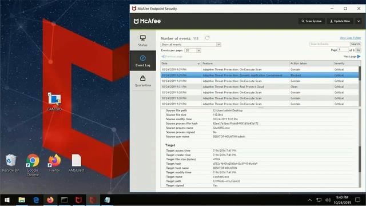Select the 9:31 PM event date cell

tap(174, 86)
